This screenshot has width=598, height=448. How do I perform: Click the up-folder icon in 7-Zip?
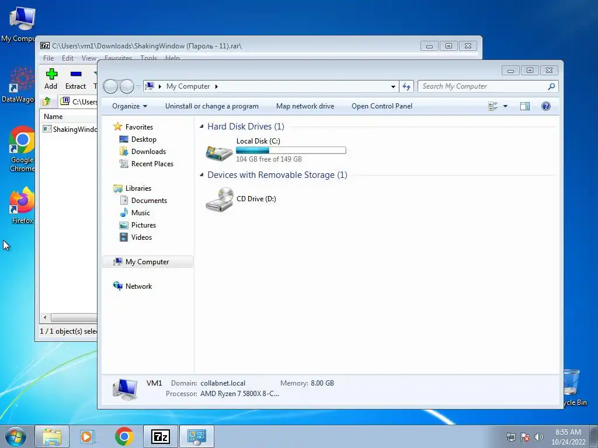[x=47, y=101]
